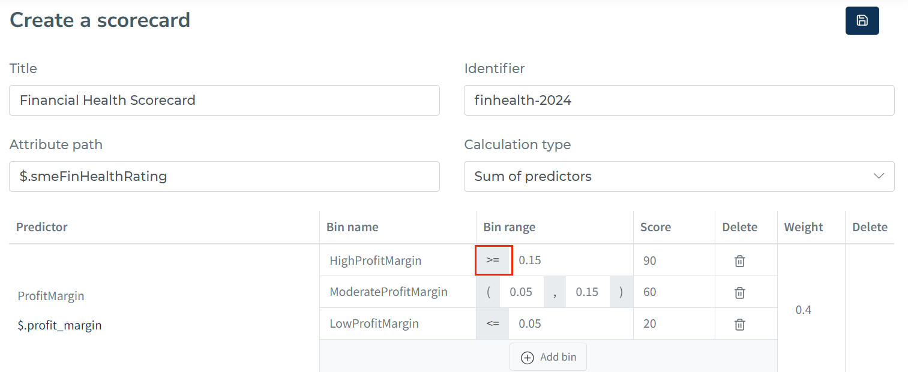Click the save scorecard icon button

coord(862,20)
